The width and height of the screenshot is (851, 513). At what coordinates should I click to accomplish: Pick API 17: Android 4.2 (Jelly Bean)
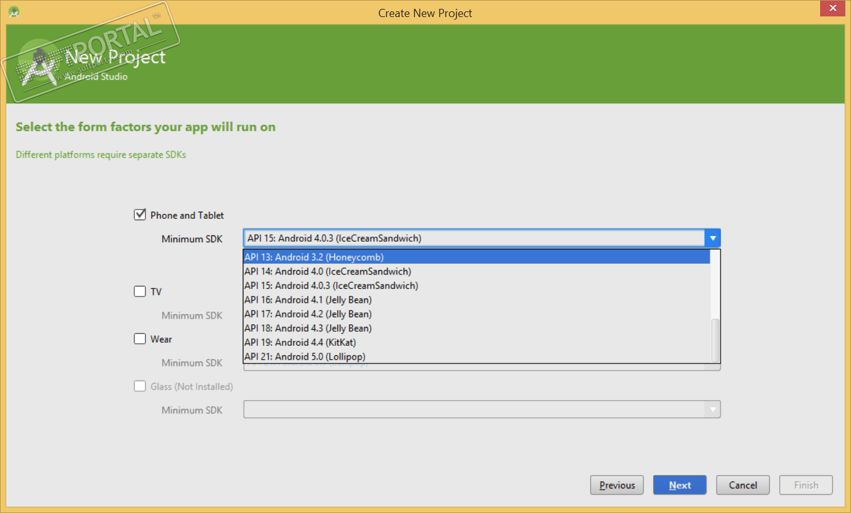coord(477,314)
